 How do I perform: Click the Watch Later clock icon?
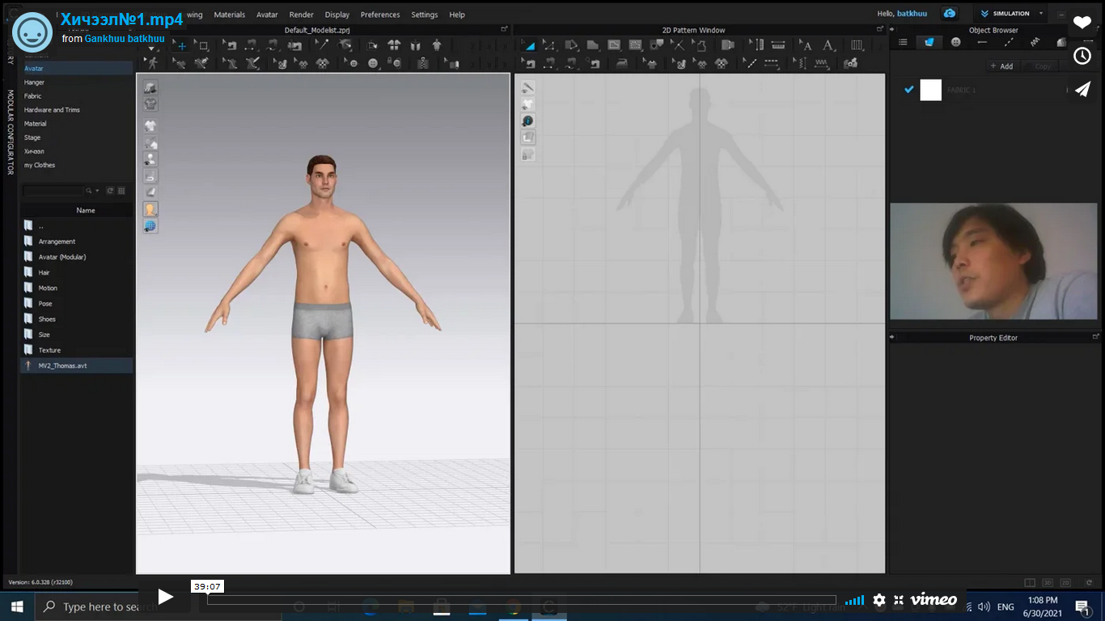click(1082, 56)
